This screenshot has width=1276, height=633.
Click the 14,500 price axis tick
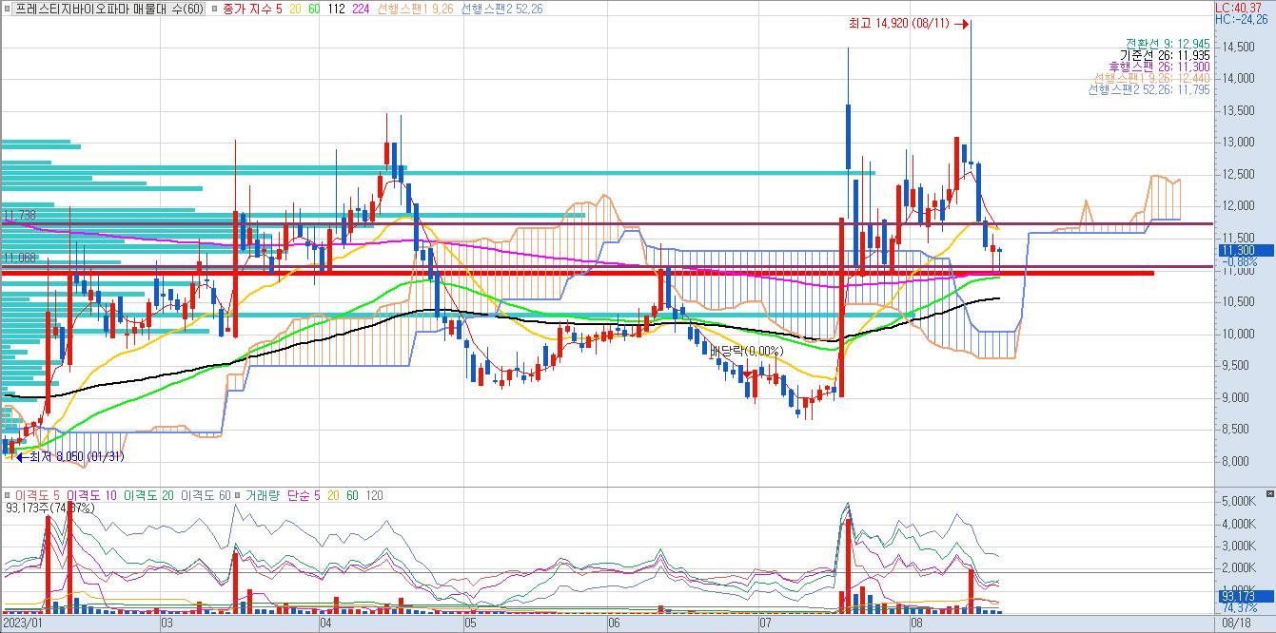pyautogui.click(x=1241, y=47)
